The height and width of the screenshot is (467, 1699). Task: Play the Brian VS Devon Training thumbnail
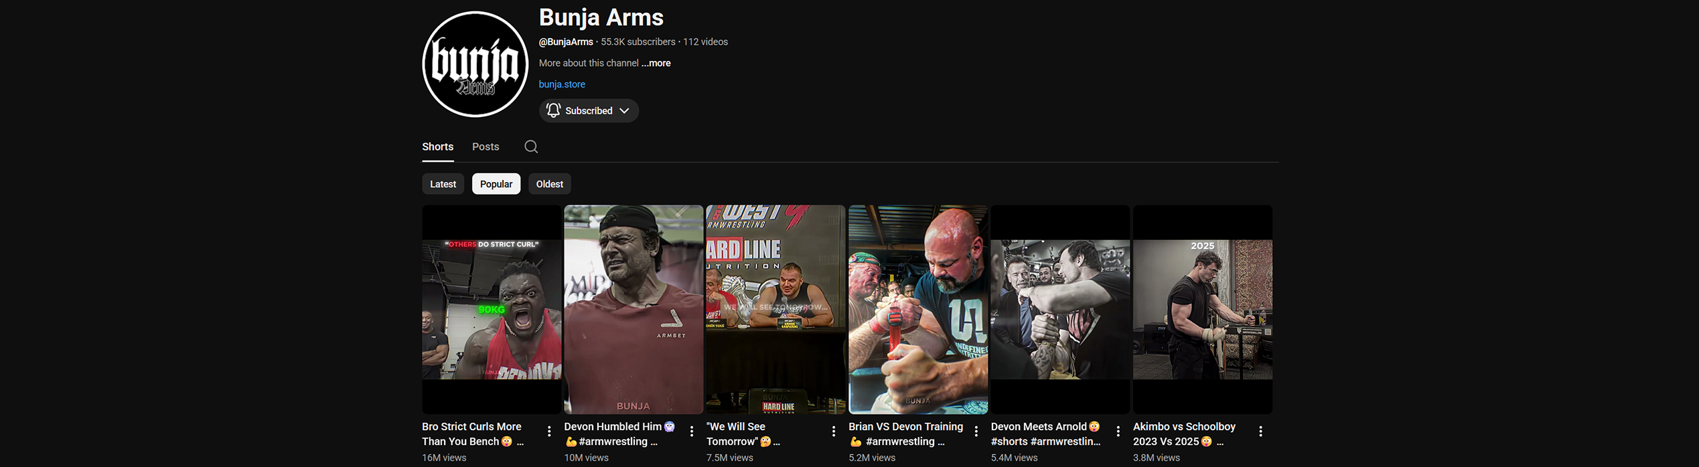coord(917,309)
